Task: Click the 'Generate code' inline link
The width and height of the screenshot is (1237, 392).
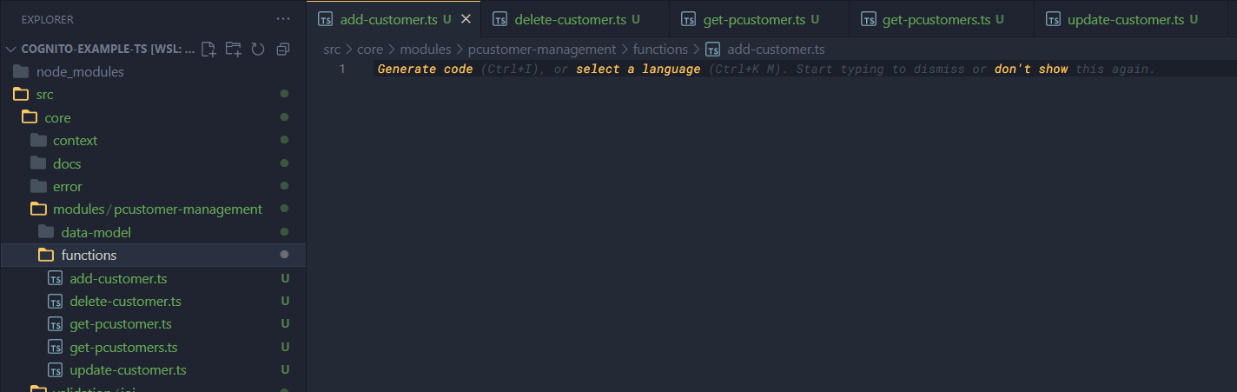Action: (425, 69)
